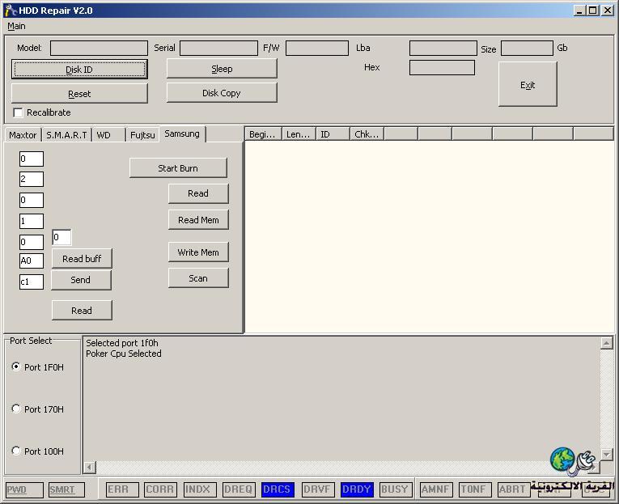
Task: Click the BUSY status indicator
Action: pyautogui.click(x=396, y=489)
